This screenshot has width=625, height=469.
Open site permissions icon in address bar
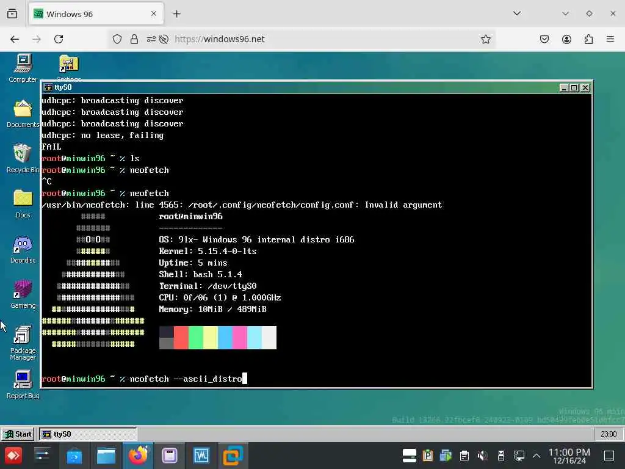point(151,39)
